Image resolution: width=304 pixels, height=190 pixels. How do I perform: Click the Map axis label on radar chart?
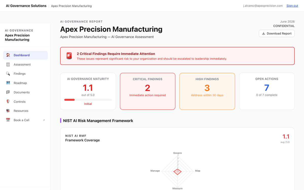click(x=198, y=171)
